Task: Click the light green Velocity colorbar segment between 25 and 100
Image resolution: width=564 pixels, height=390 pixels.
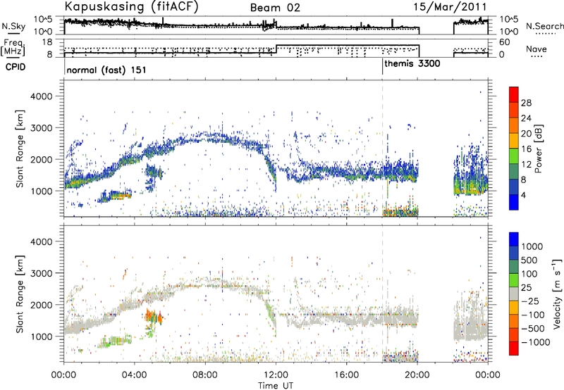Action: click(514, 281)
